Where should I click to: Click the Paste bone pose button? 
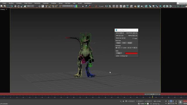[x=118, y=43]
